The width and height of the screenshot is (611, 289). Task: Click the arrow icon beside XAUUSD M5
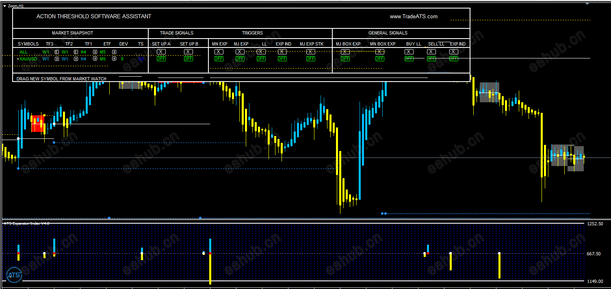(114, 58)
